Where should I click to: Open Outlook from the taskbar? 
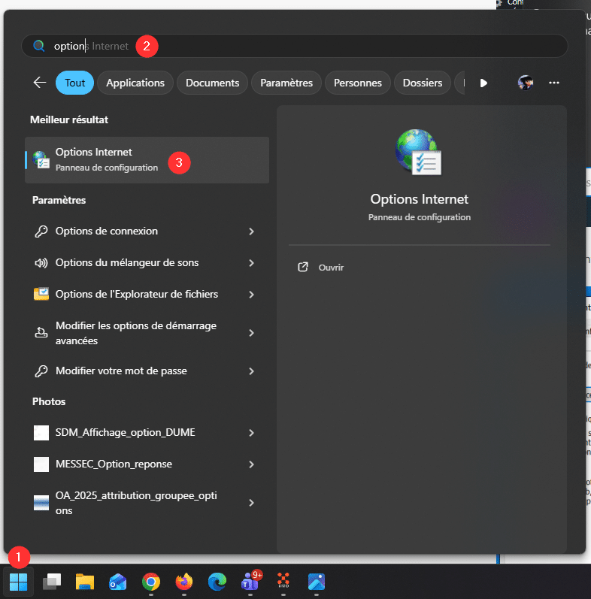click(118, 582)
